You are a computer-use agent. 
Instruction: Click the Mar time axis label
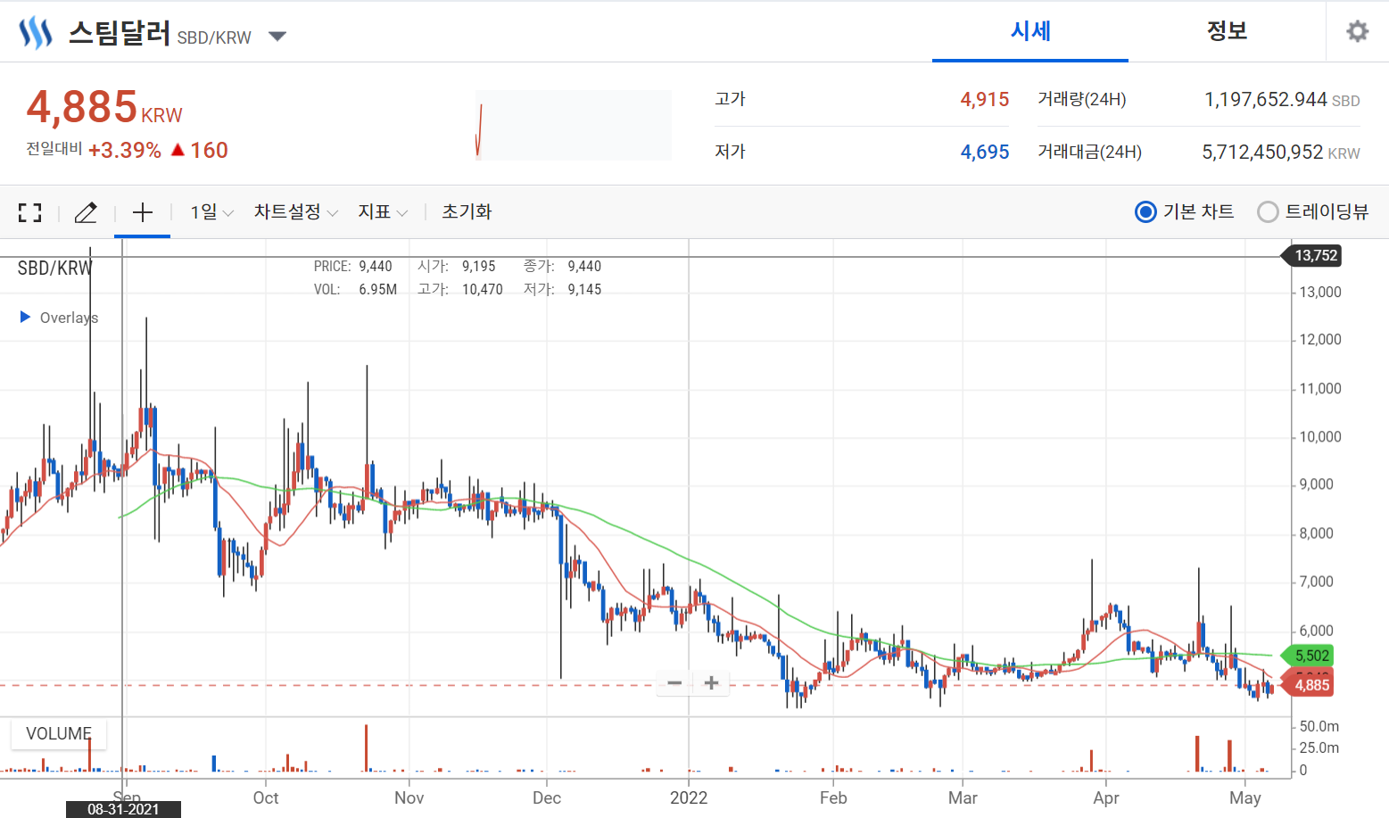point(963,797)
